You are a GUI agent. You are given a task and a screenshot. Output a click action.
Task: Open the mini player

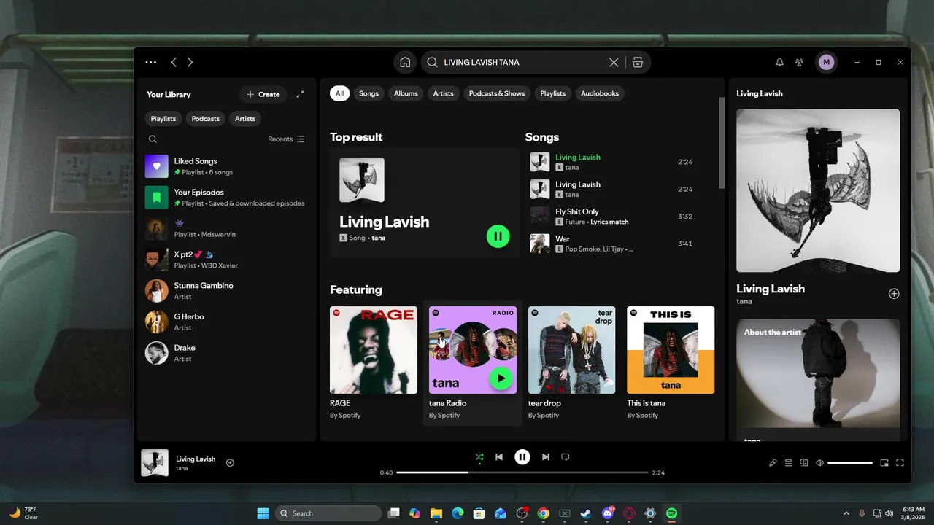pos(884,463)
